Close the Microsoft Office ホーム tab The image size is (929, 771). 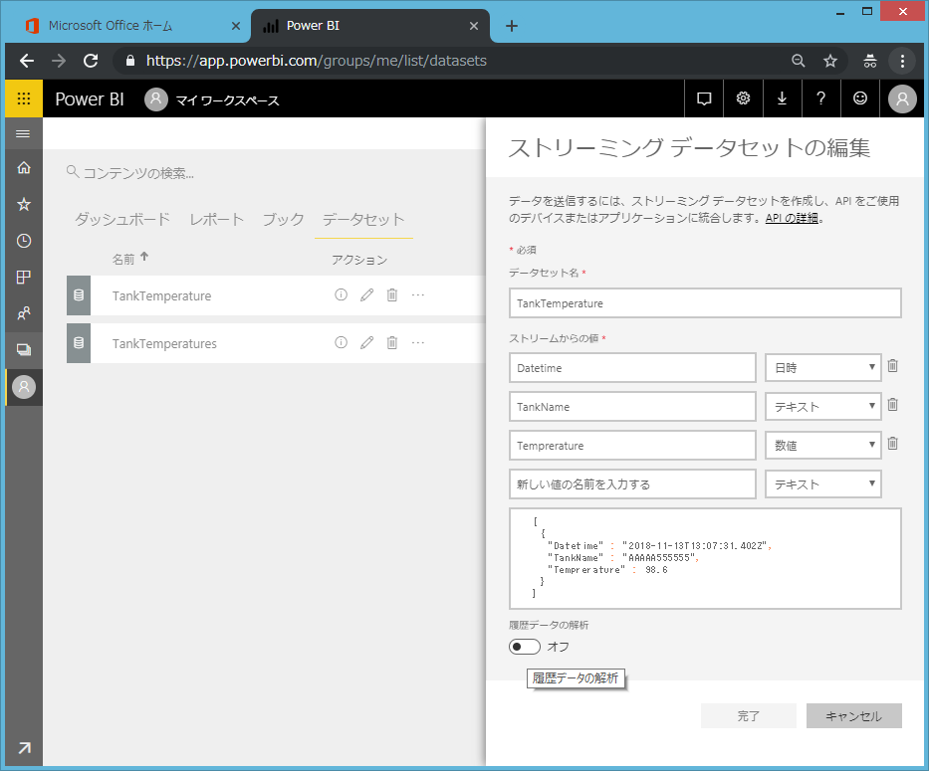(x=236, y=26)
